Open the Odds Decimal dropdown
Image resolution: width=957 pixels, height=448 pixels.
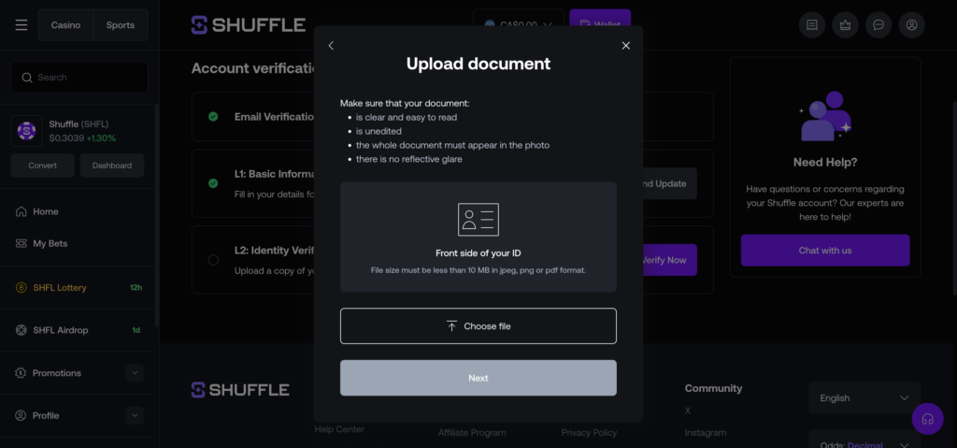864,439
